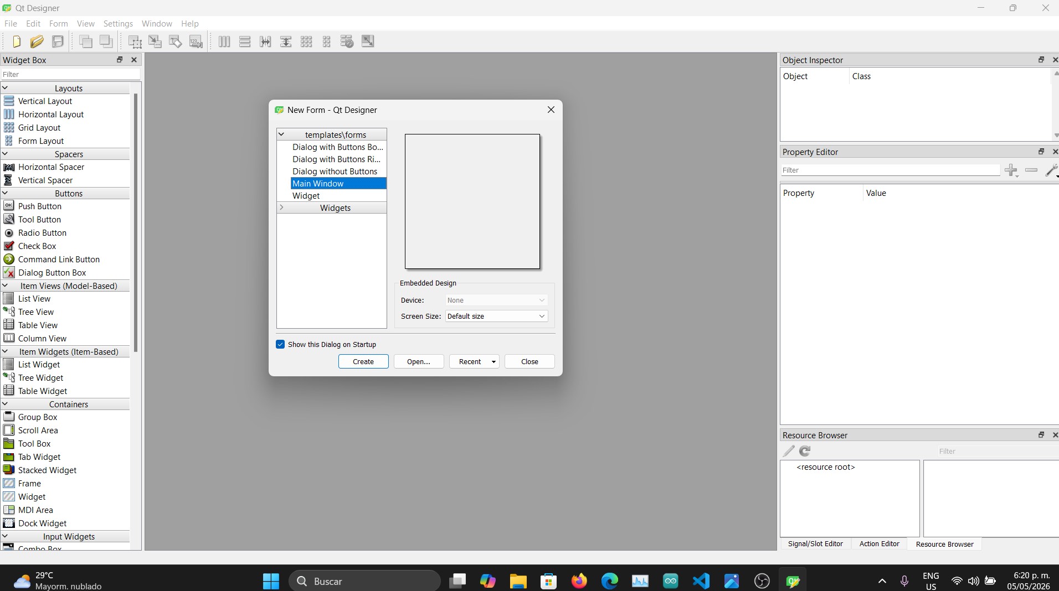
Task: Toggle Show this Dialog on Startup checkbox
Action: point(280,344)
